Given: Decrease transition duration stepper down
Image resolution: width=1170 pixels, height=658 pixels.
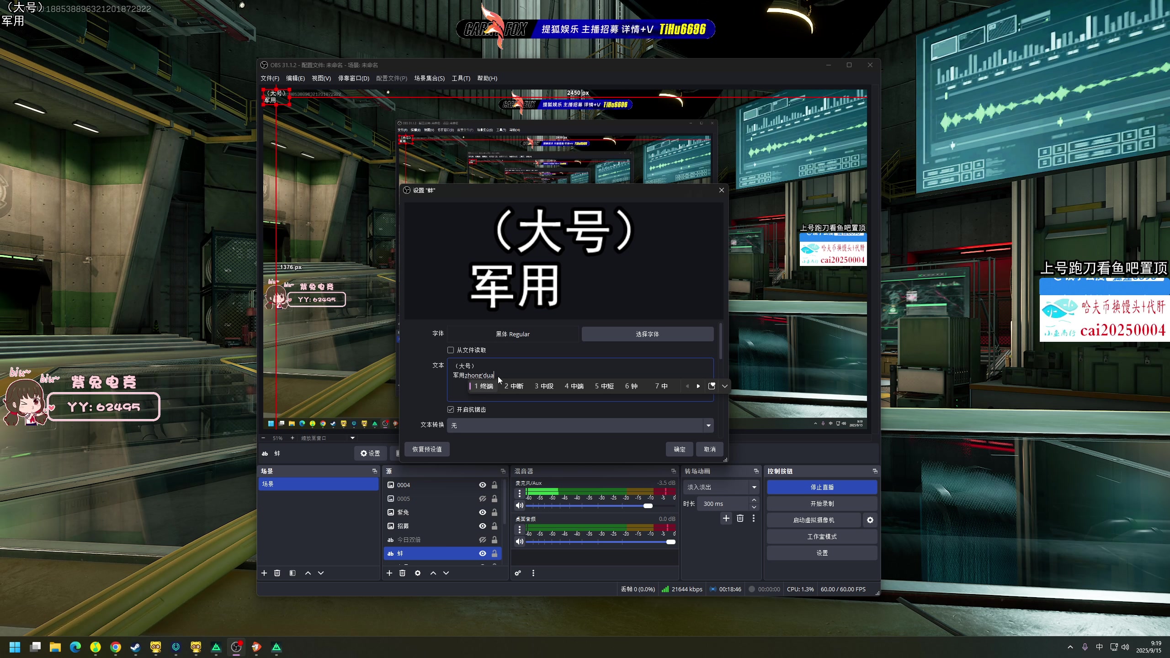Looking at the screenshot, I should click(754, 507).
